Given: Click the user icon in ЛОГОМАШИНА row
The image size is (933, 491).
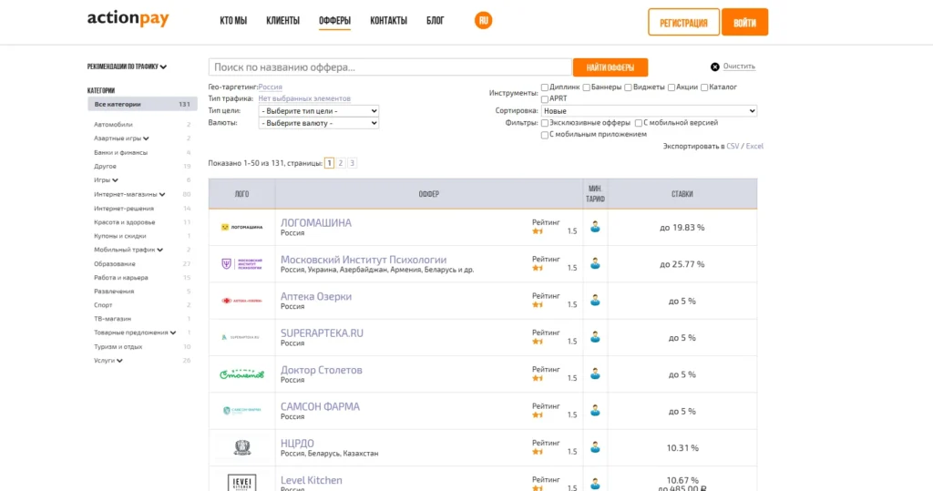Looking at the screenshot, I should tap(595, 227).
